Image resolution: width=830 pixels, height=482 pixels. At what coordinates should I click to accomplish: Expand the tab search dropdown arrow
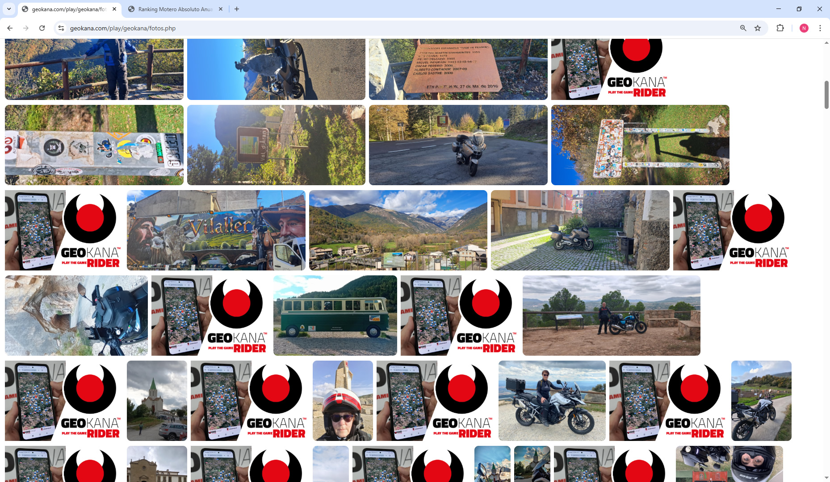coord(9,9)
